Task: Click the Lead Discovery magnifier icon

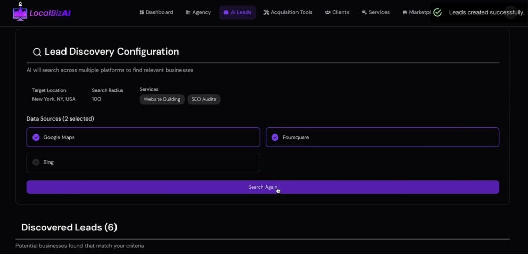Action: 37,52
